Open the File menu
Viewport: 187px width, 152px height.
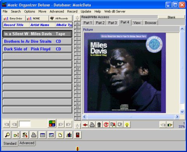(5, 11)
